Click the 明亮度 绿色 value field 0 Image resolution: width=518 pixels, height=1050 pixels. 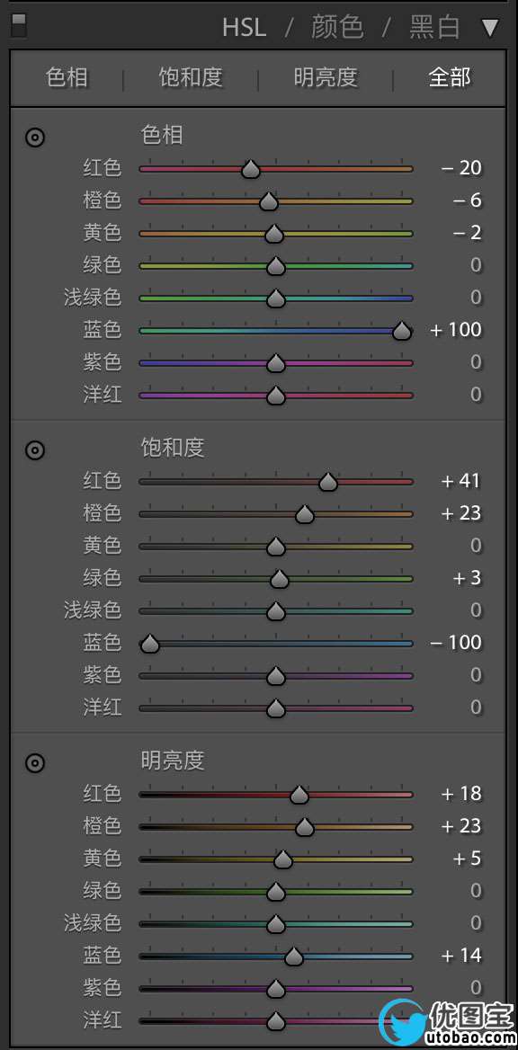pos(476,890)
